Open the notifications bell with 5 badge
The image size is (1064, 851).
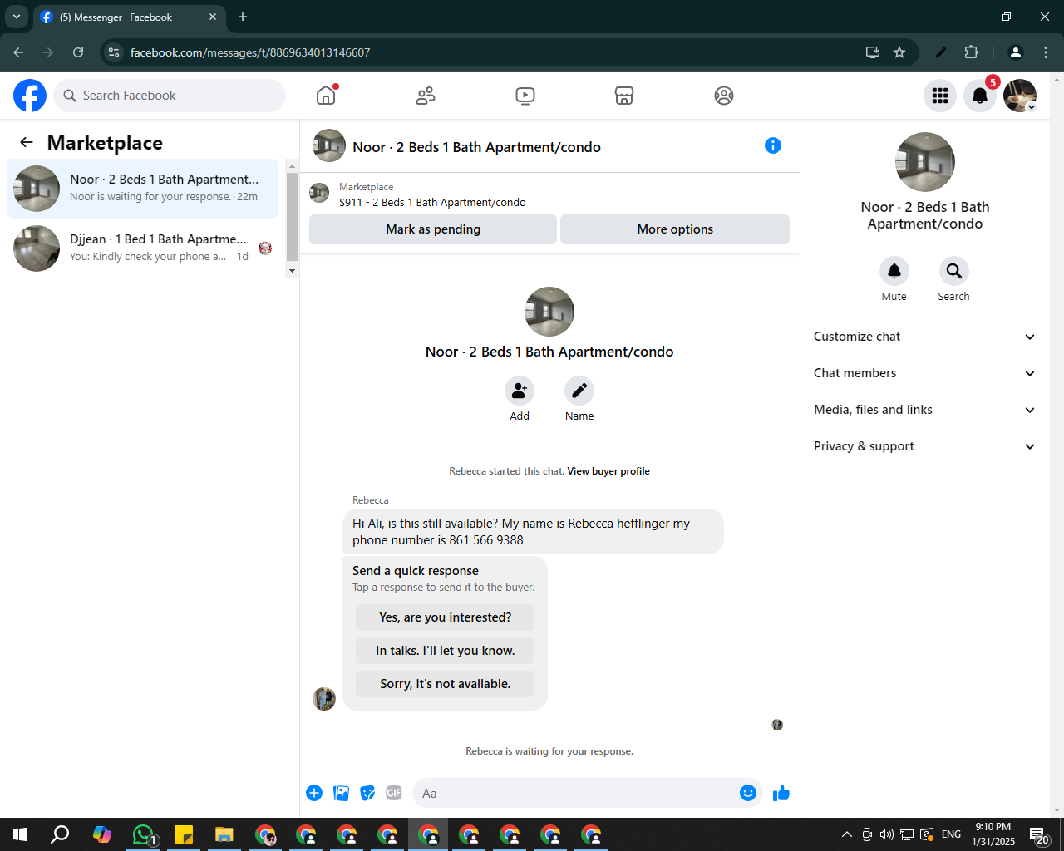(980, 96)
